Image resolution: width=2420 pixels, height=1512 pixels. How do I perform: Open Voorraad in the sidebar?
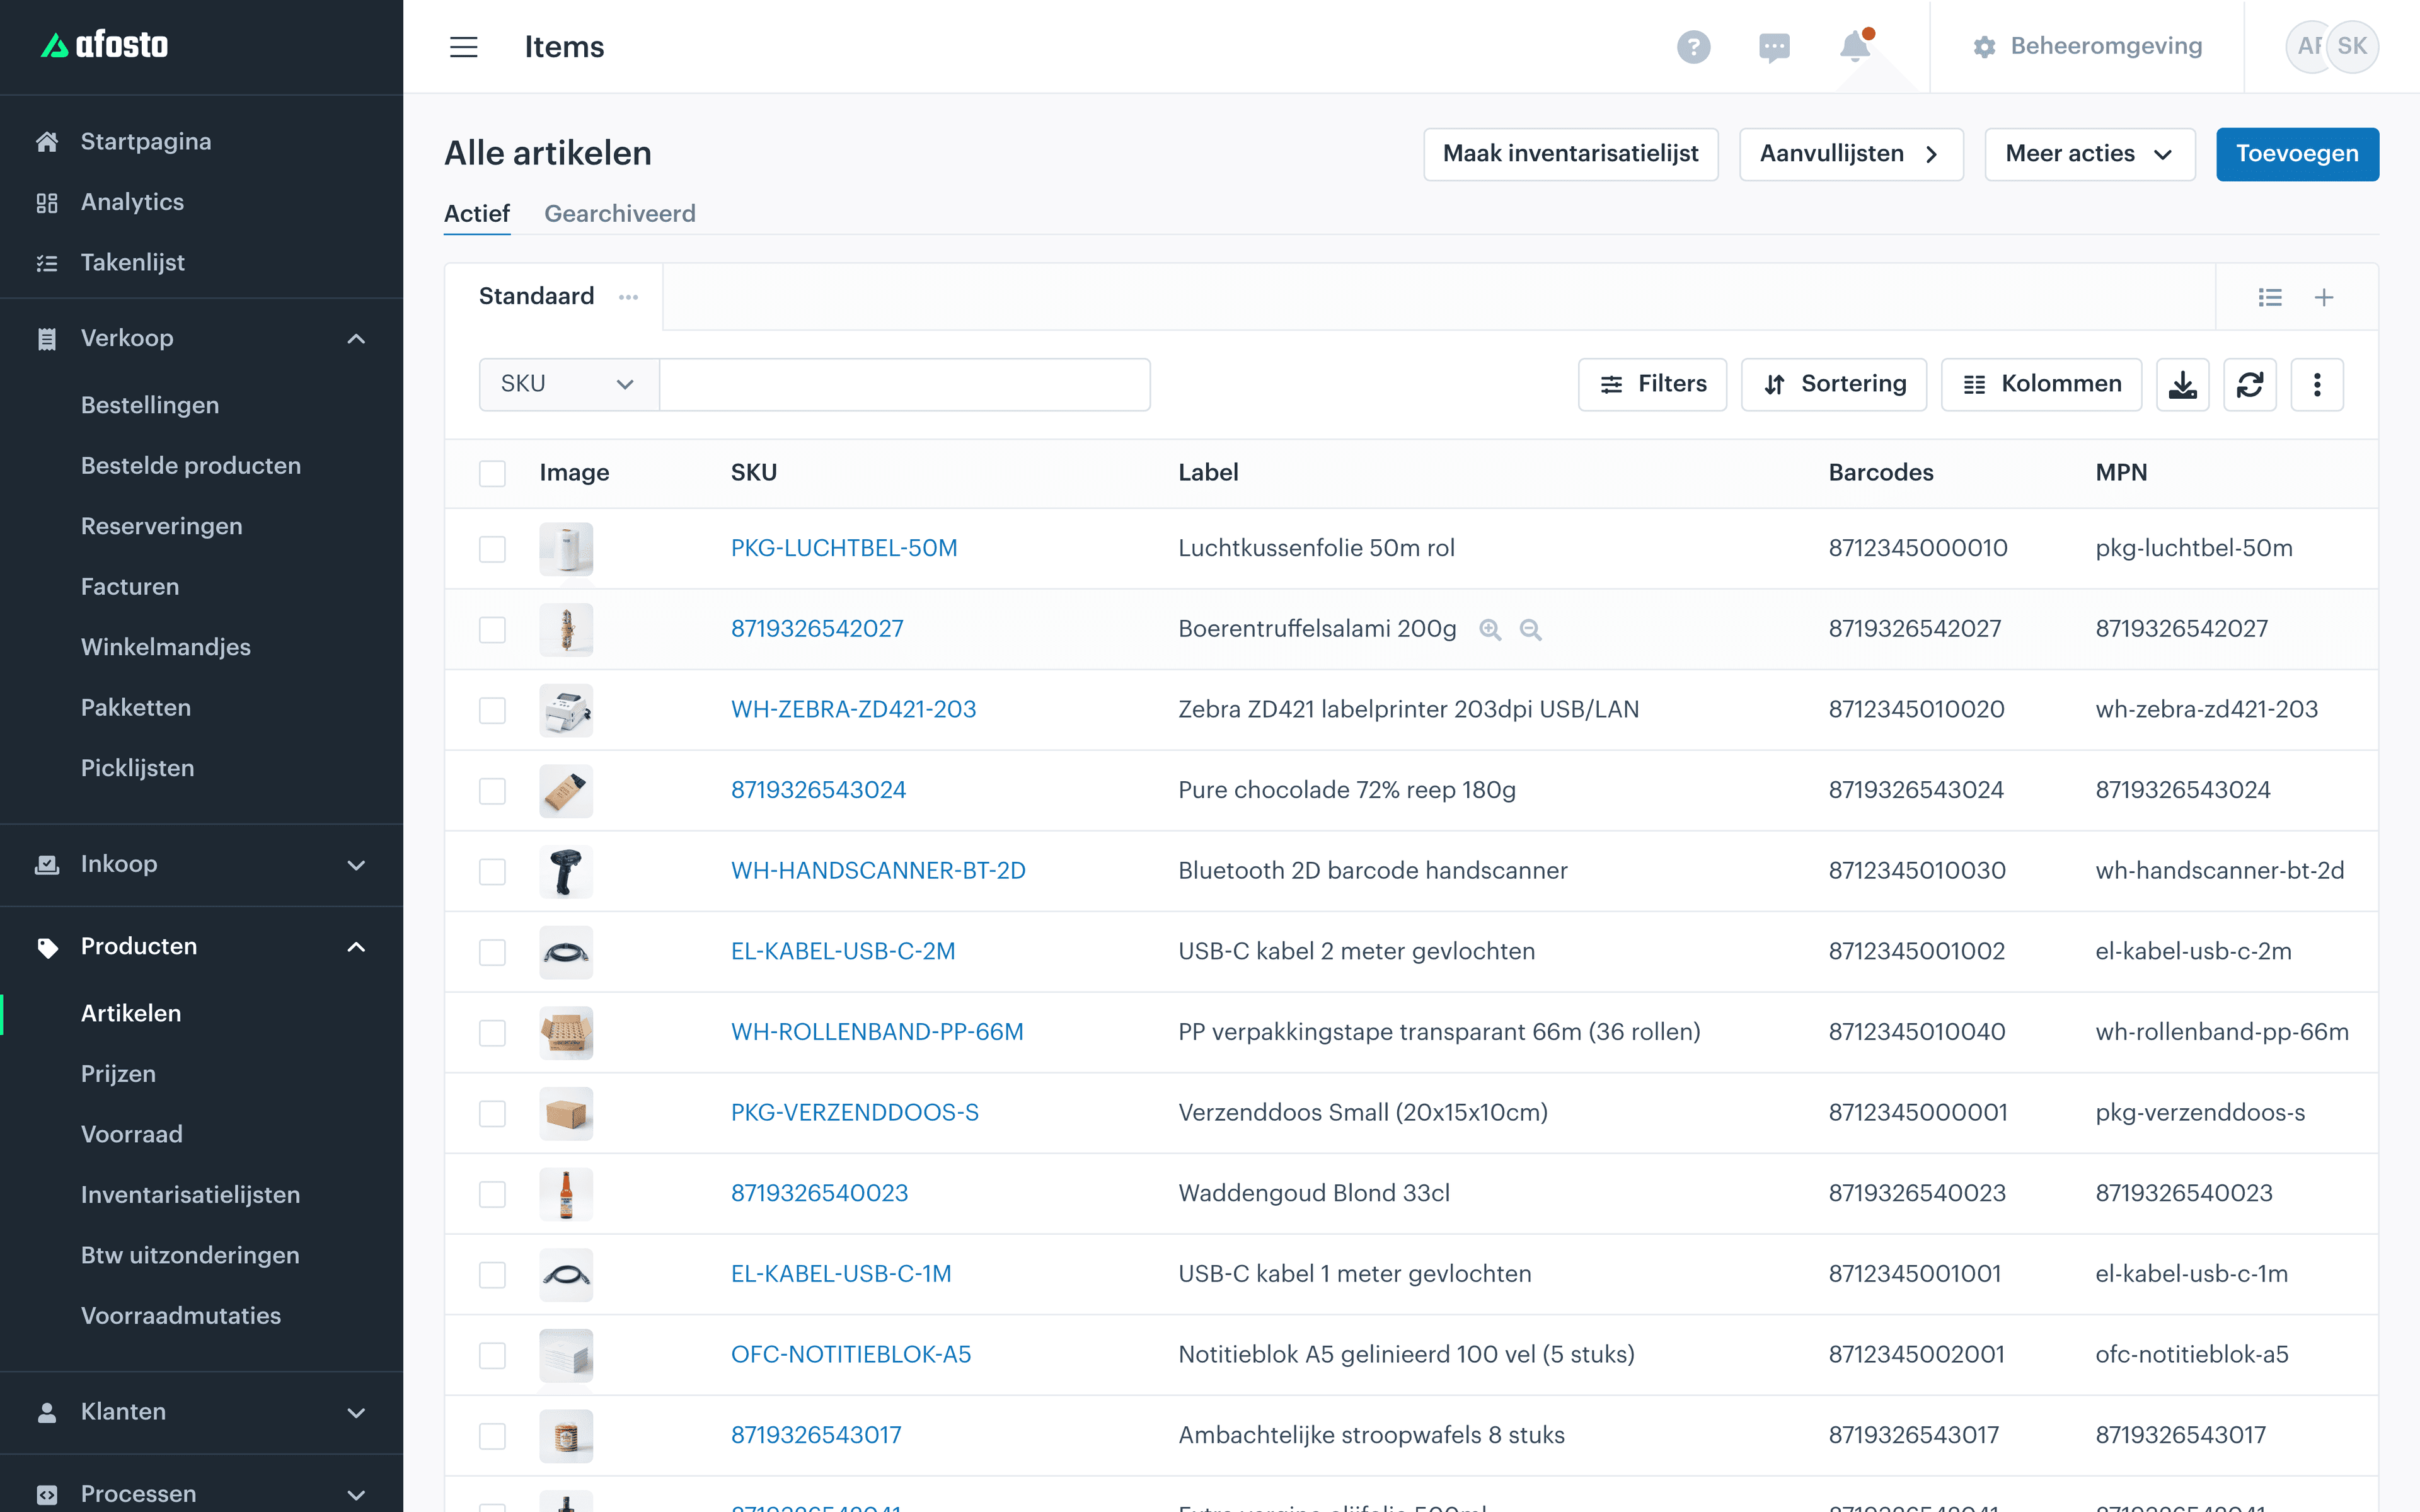pos(132,1134)
